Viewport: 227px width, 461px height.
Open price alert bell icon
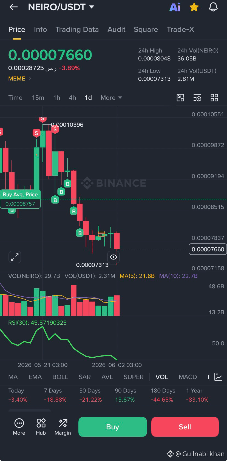[213, 7]
